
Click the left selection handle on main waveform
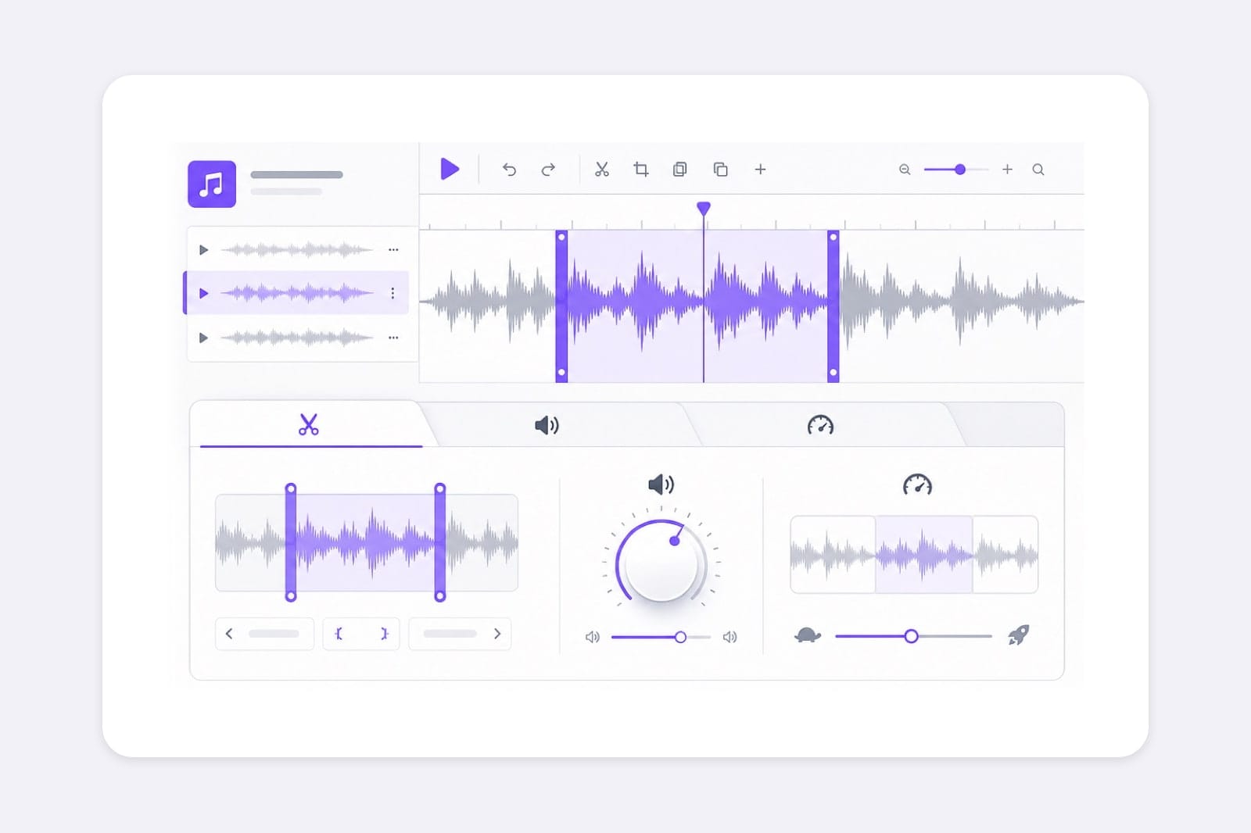point(561,306)
